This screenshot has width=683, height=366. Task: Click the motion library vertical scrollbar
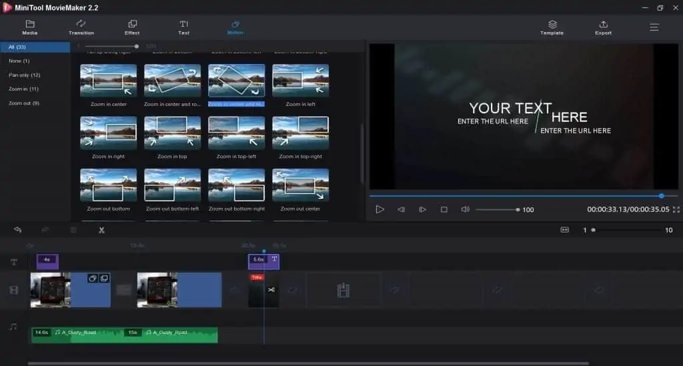click(362, 155)
